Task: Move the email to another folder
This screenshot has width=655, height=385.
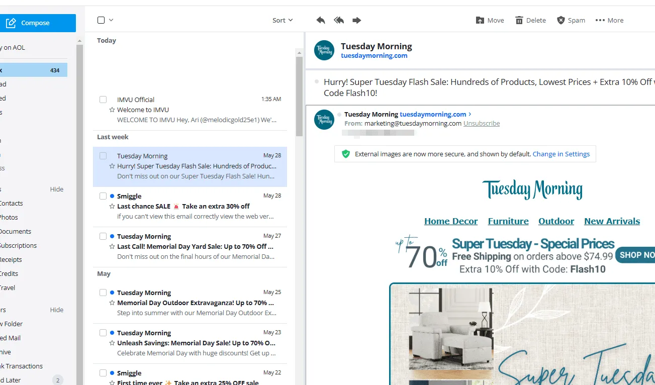Action: [x=489, y=20]
